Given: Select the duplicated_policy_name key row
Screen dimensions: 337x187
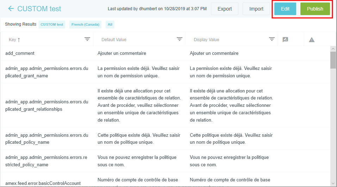Looking at the screenshot, I should click(x=46, y=139).
